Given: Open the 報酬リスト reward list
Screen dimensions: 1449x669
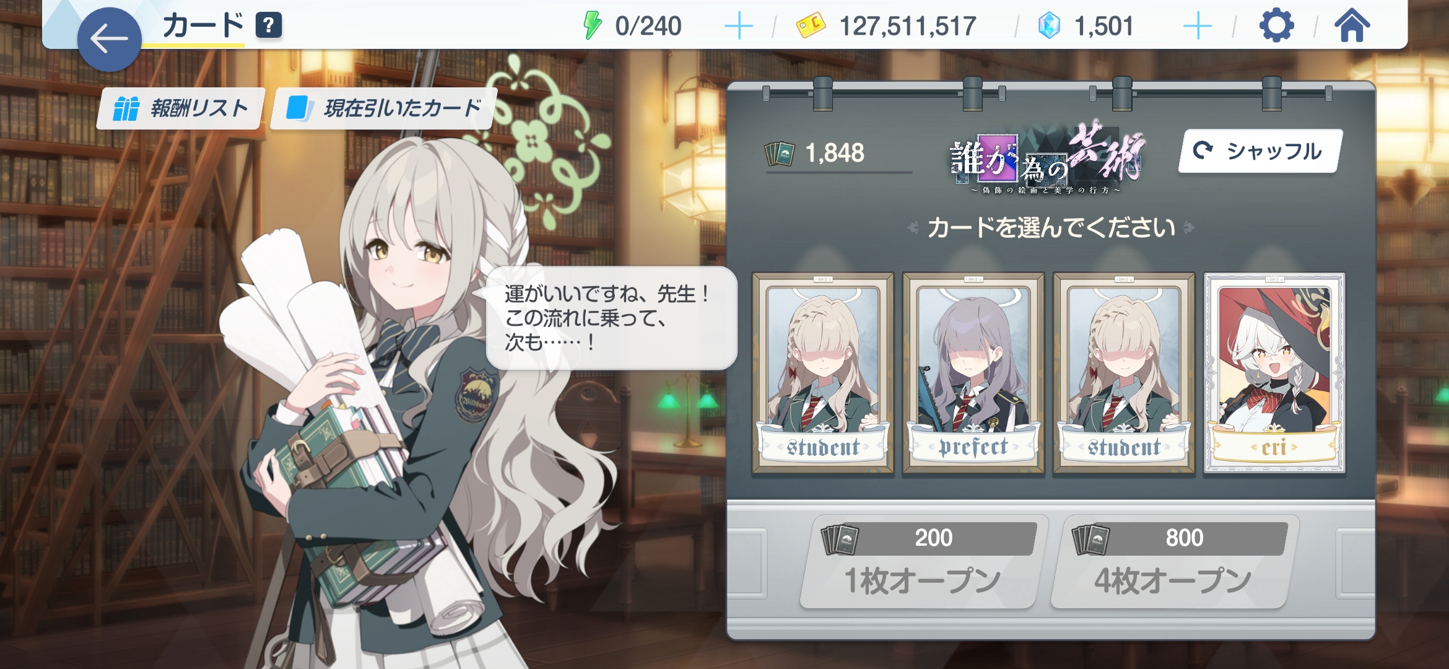Looking at the screenshot, I should (181, 108).
